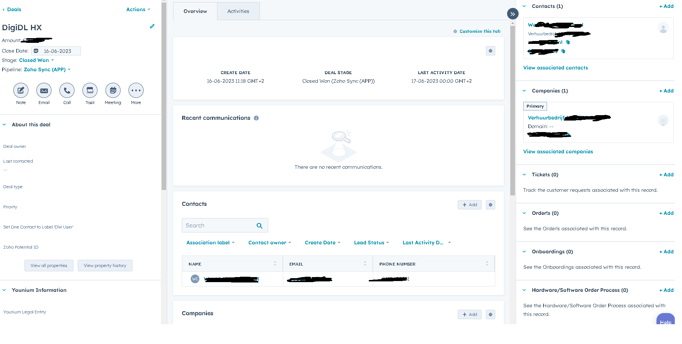682x344 pixels.
Task: Switch to the Activities tab
Action: coord(238,11)
